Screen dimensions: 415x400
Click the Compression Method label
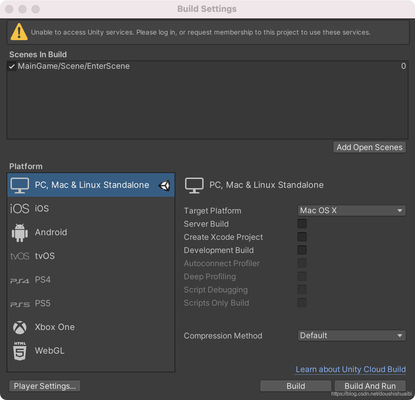tap(223, 336)
